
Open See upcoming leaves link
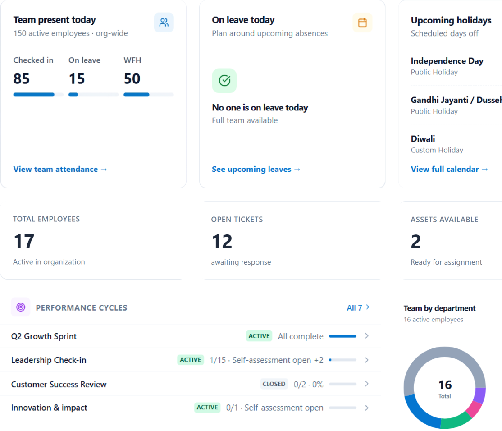[x=256, y=169]
